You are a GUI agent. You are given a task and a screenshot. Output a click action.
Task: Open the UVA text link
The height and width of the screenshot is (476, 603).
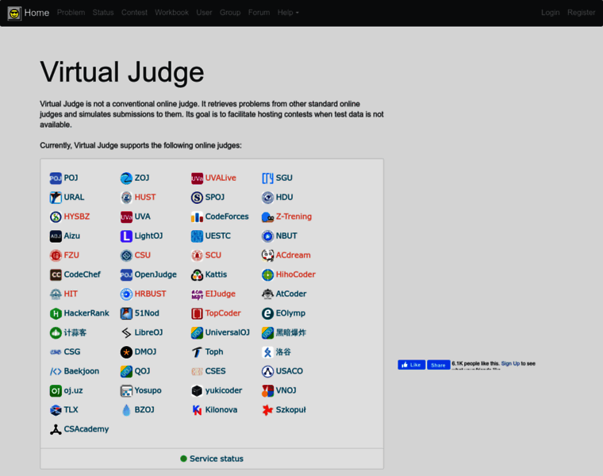click(x=142, y=217)
